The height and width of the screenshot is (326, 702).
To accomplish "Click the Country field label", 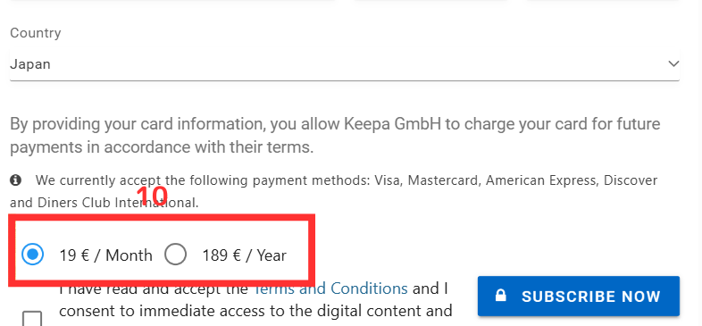I will click(36, 33).
